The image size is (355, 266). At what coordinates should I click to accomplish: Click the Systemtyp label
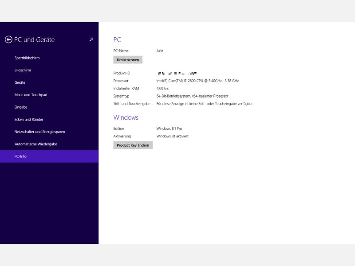point(121,96)
